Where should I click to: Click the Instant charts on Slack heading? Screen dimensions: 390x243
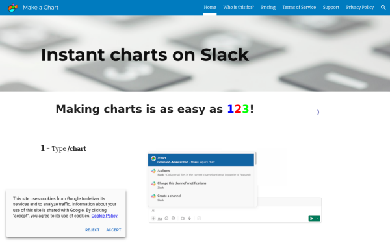(x=145, y=55)
